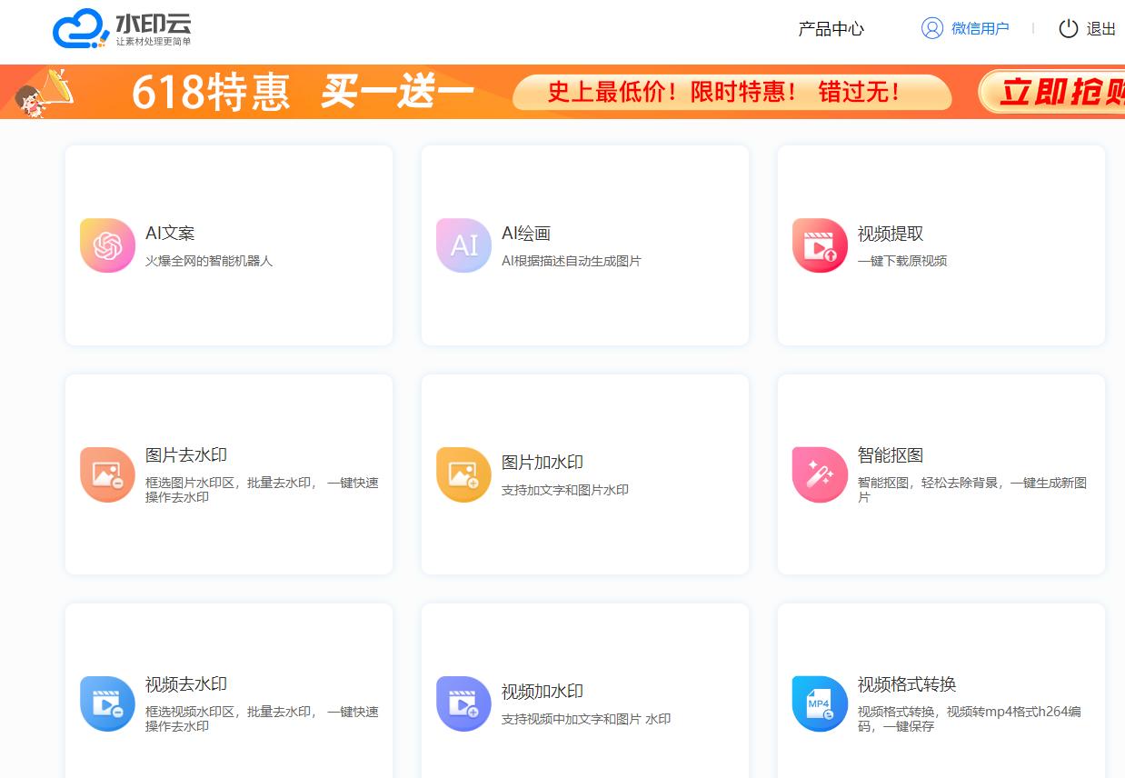Viewport: 1125px width, 778px height.
Task: Select the 图片去水印 icon
Action: click(x=106, y=474)
